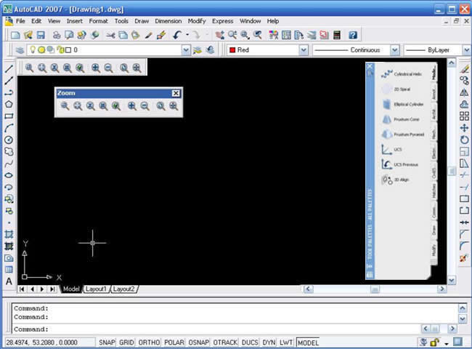Click the Mirror tool in Modify toolbar
472x349 pixels.
(x=464, y=92)
